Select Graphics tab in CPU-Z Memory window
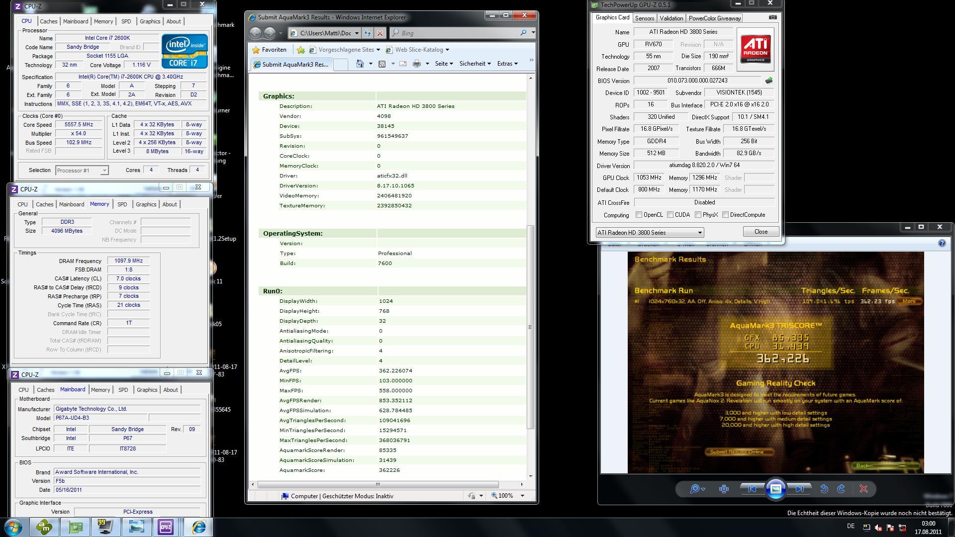 coord(146,204)
